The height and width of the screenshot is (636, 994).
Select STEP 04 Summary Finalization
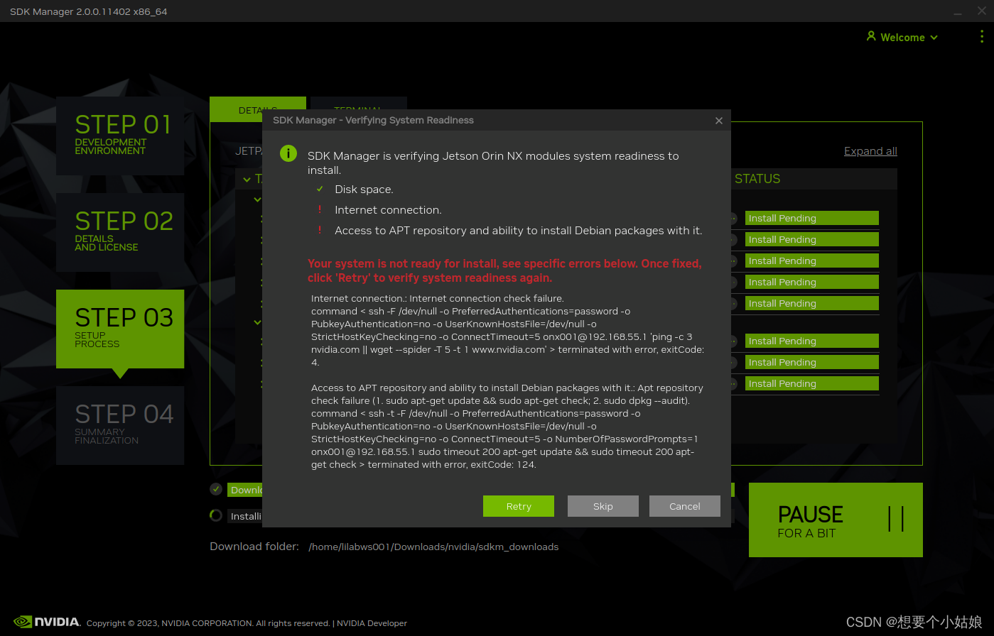120,425
